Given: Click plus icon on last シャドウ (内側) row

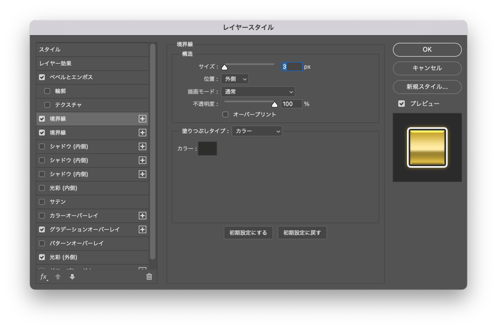Looking at the screenshot, I should (142, 174).
